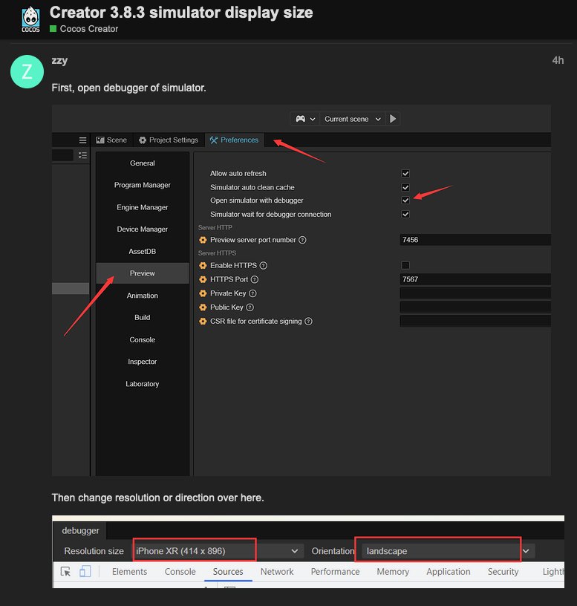This screenshot has width=577, height=606.
Task: Open devtools Application tab
Action: [x=449, y=572]
